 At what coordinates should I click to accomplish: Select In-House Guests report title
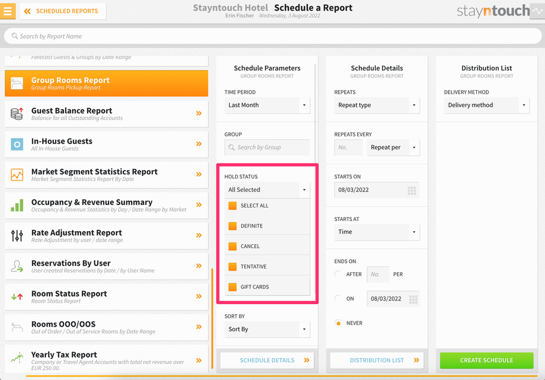point(62,141)
